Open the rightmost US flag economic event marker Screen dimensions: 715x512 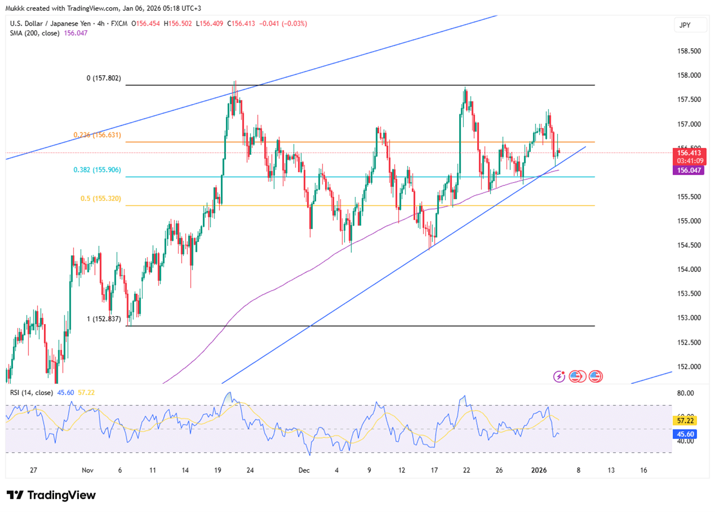(595, 377)
